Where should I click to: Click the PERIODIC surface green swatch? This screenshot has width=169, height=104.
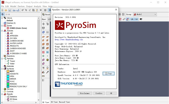tap(8, 84)
